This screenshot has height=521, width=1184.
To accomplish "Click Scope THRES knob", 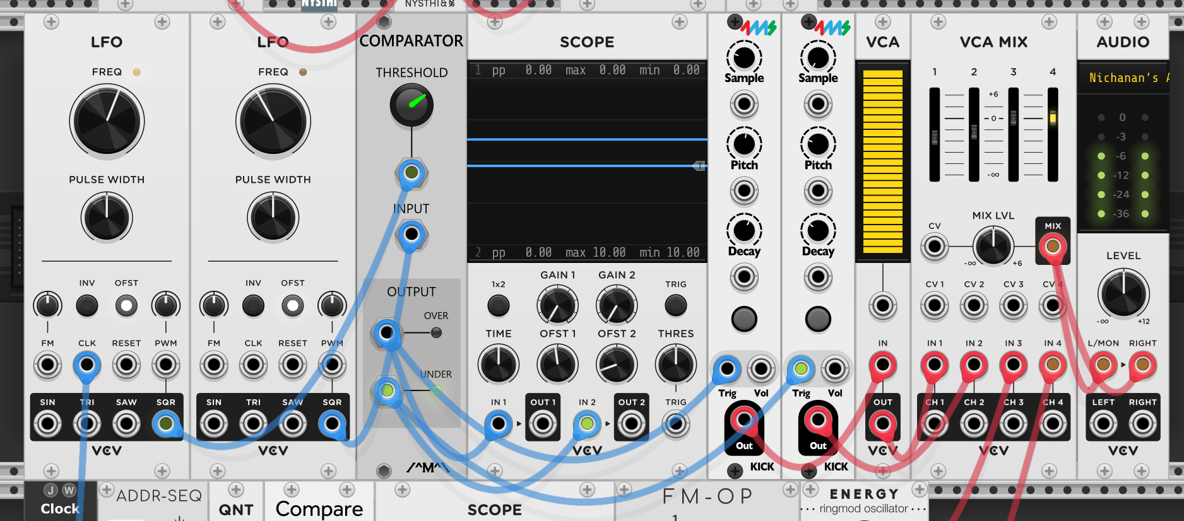I will [676, 365].
